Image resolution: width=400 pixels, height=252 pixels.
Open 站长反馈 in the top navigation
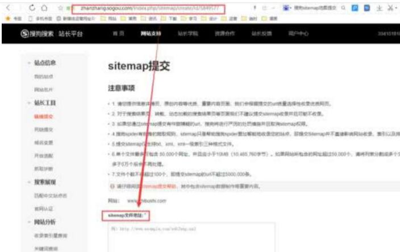point(261,34)
